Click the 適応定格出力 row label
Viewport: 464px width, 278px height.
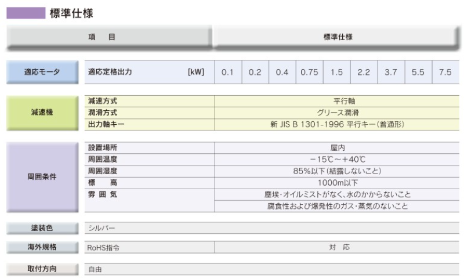110,73
